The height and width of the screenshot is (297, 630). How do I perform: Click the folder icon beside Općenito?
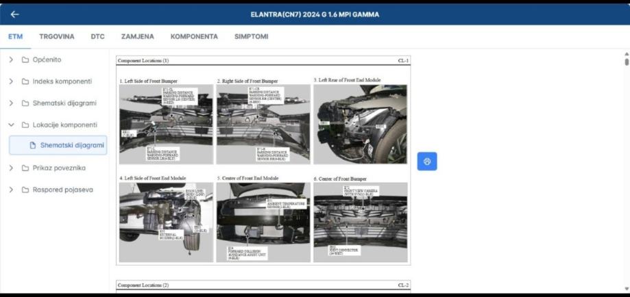tap(25, 60)
